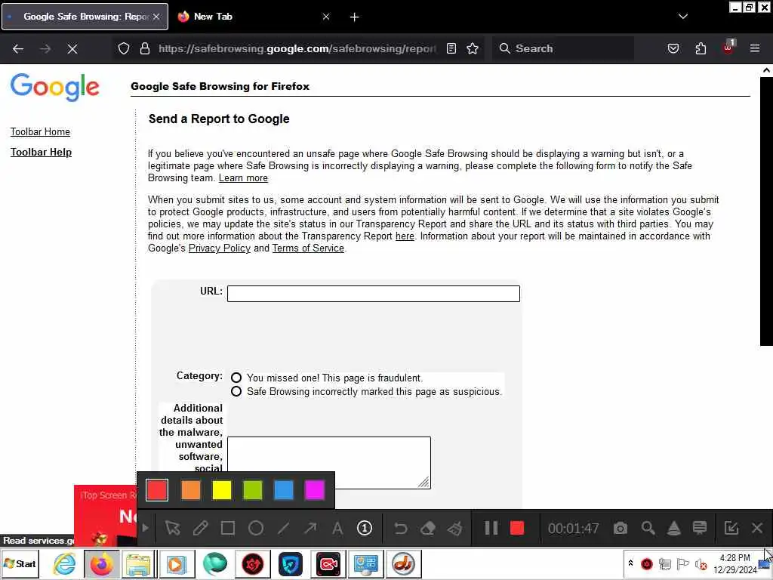
Task: Click into the URL input field
Action: click(x=373, y=294)
